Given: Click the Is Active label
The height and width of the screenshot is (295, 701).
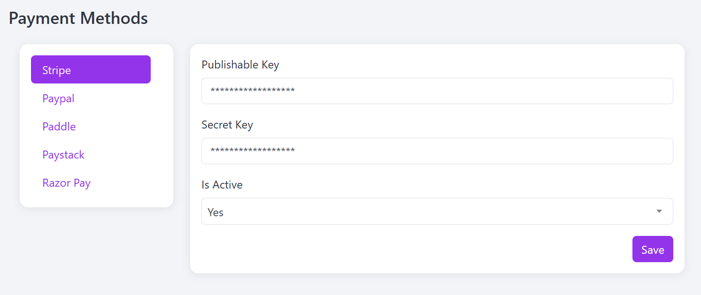Looking at the screenshot, I should coord(222,185).
